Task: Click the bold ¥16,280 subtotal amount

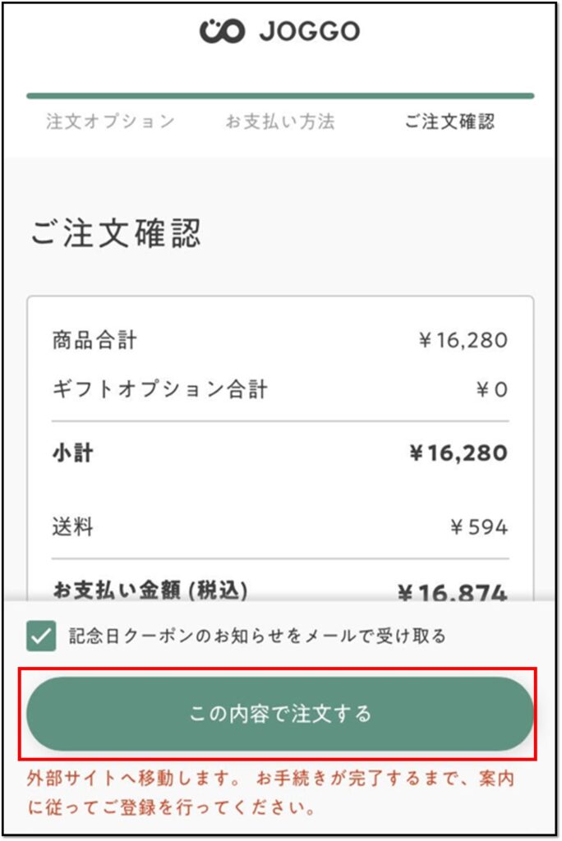Action: [x=458, y=453]
